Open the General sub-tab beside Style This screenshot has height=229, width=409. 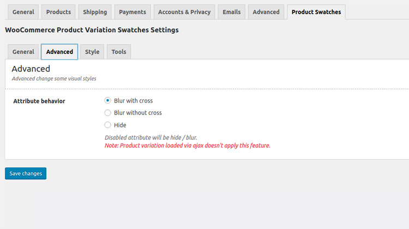tap(23, 52)
